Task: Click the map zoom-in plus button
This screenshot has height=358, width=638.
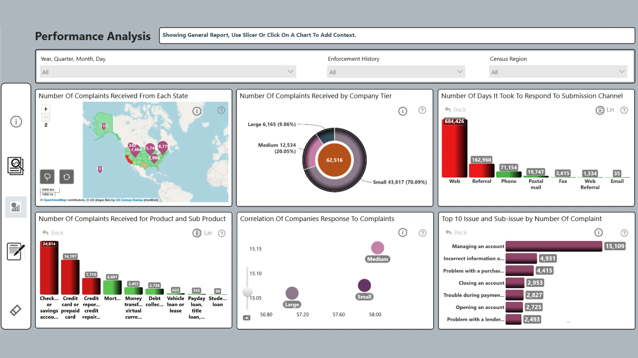Action: [x=46, y=109]
